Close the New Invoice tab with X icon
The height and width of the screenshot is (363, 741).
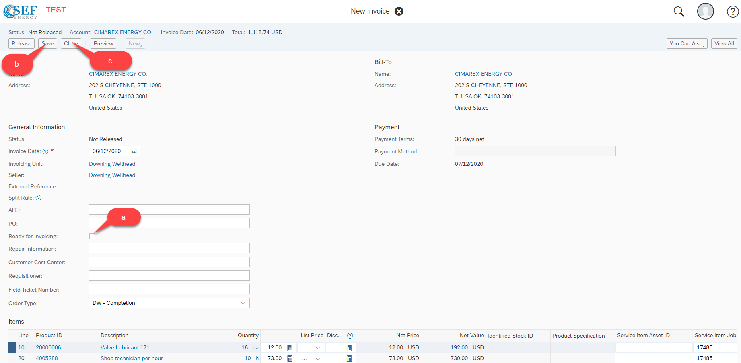(399, 11)
